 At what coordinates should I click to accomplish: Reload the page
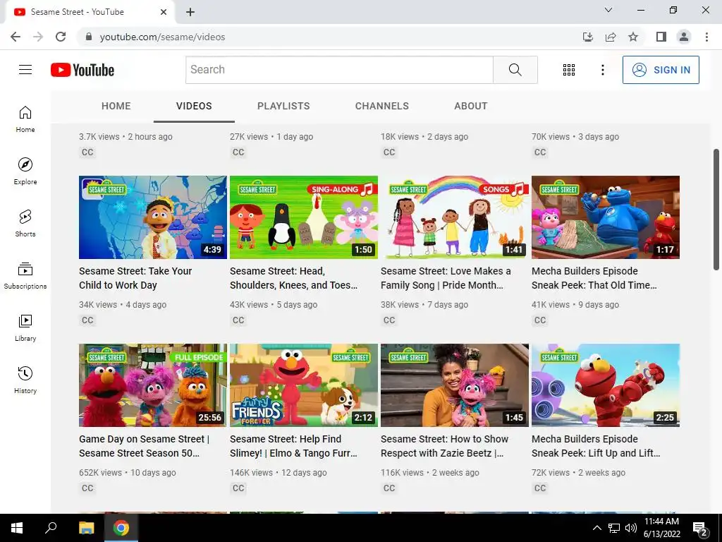point(61,37)
